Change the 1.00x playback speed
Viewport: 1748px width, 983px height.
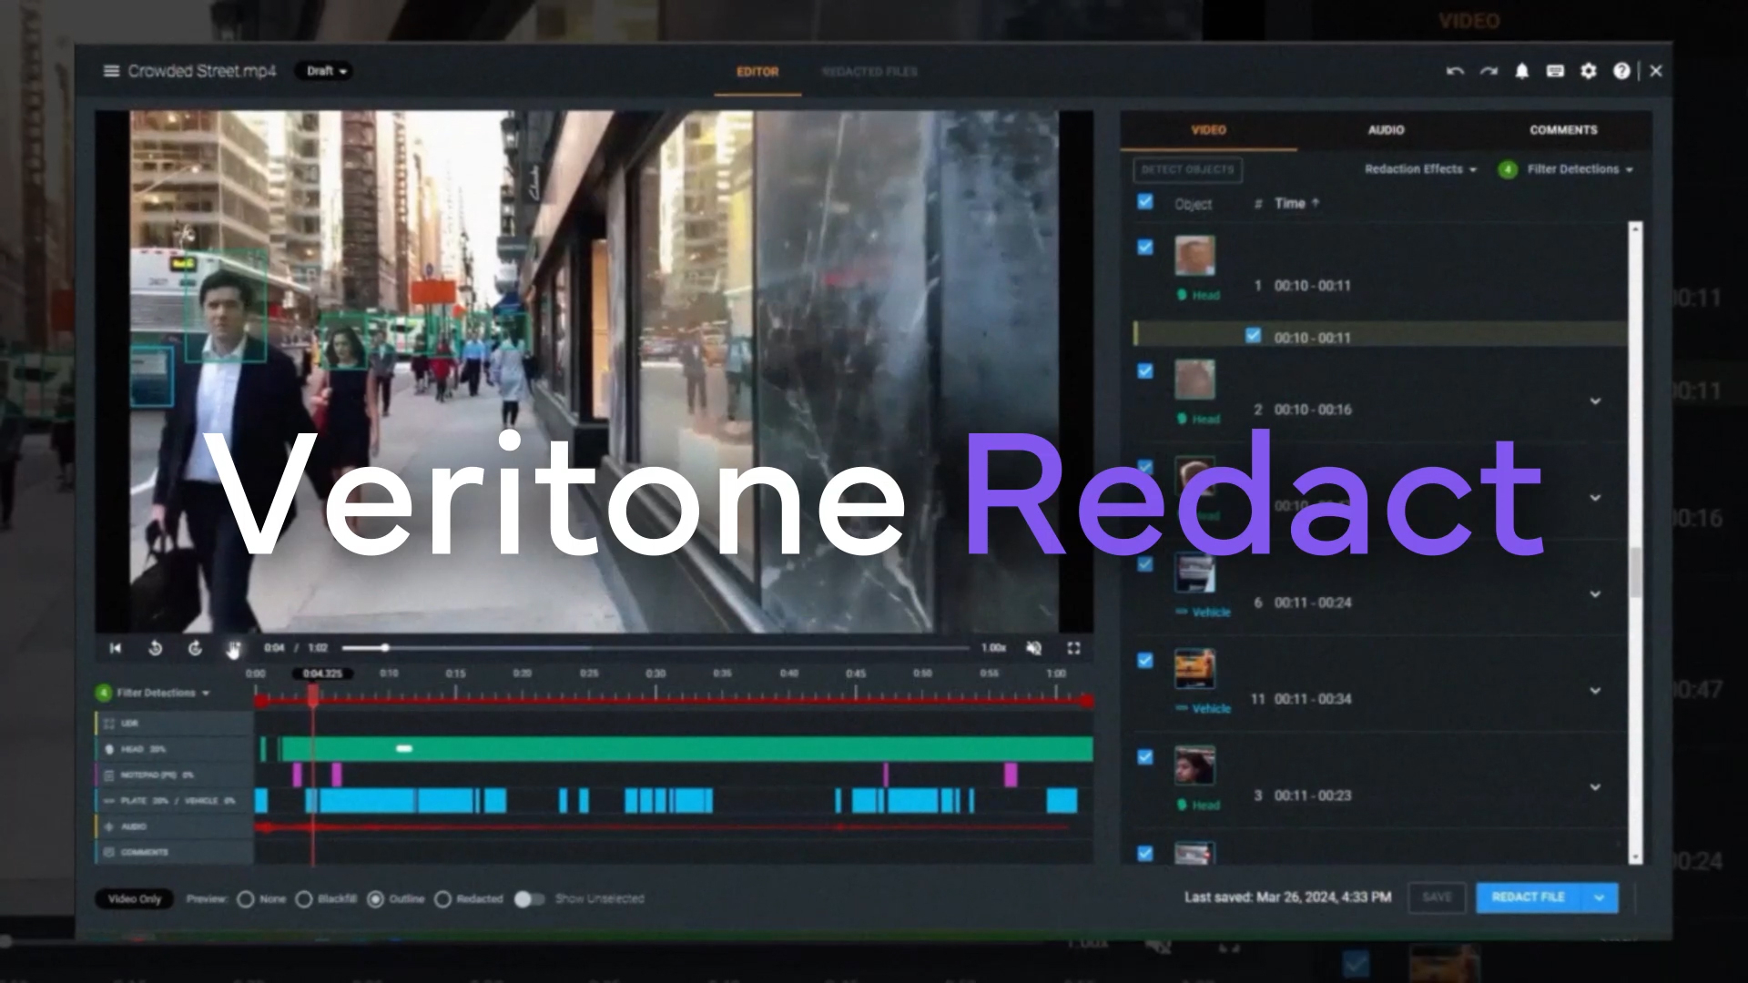click(x=993, y=648)
